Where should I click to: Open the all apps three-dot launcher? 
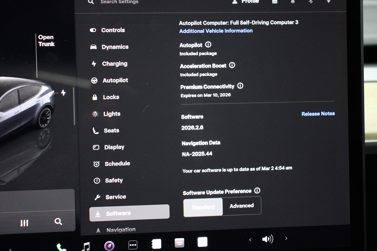133,245
